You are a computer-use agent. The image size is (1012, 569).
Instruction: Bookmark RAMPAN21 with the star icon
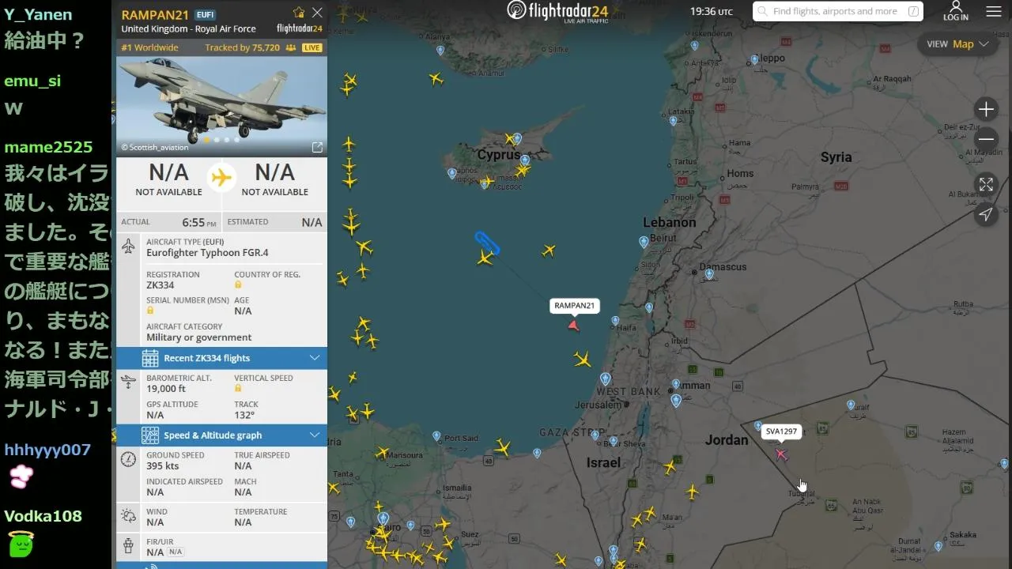[299, 13]
